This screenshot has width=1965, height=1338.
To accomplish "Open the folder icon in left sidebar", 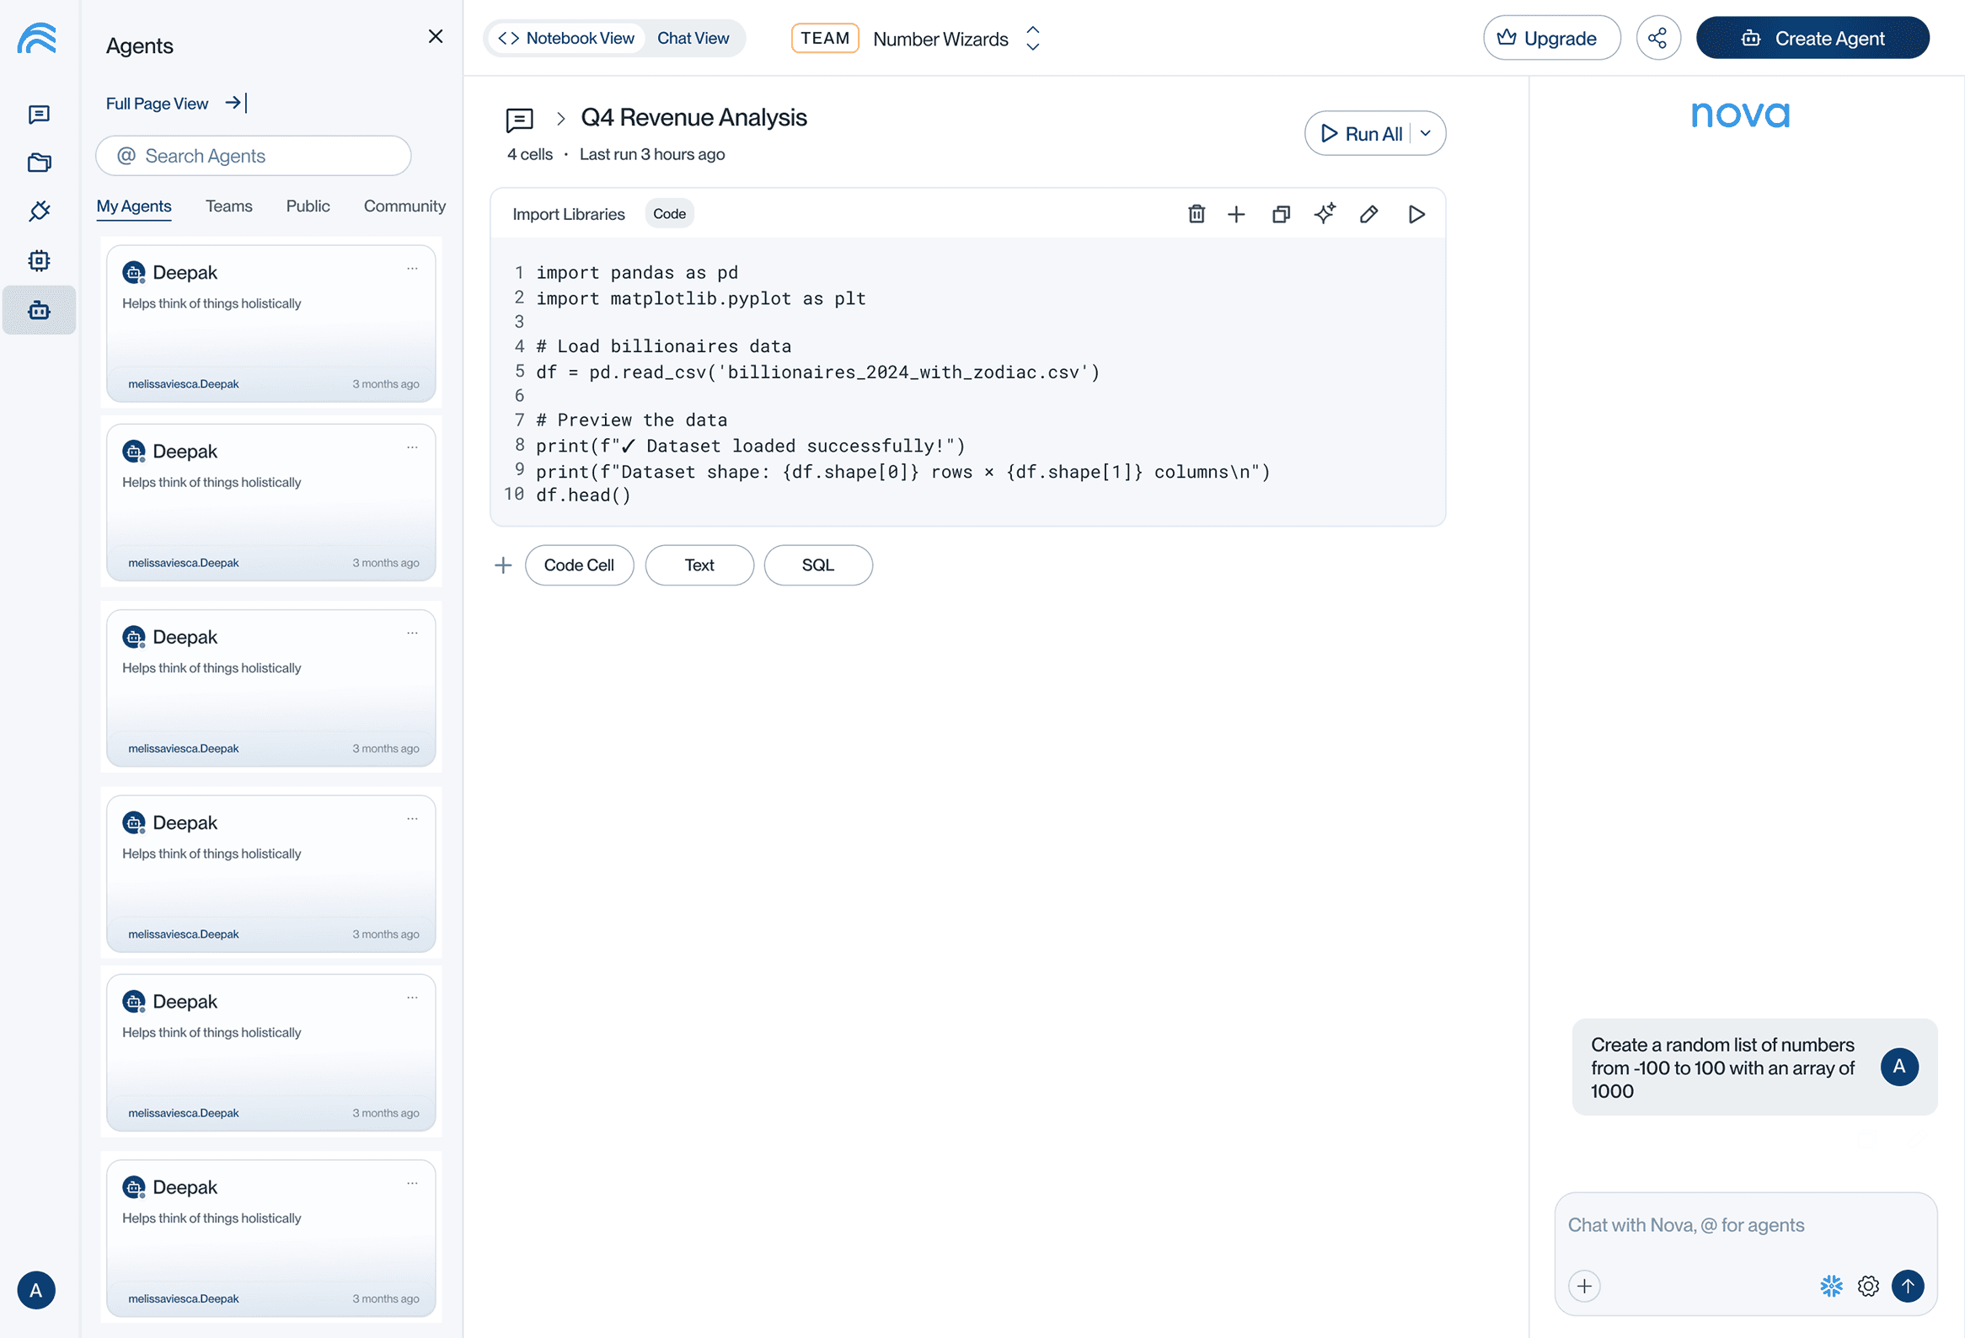I will tap(39, 163).
